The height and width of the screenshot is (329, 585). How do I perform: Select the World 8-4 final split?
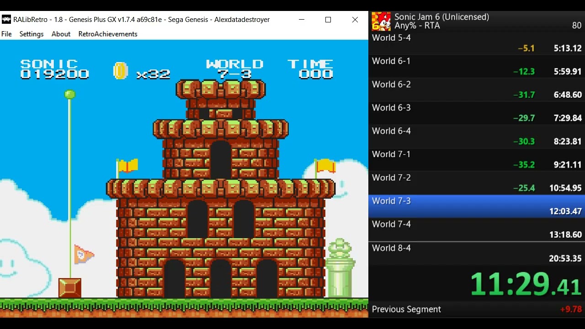pyautogui.click(x=477, y=254)
